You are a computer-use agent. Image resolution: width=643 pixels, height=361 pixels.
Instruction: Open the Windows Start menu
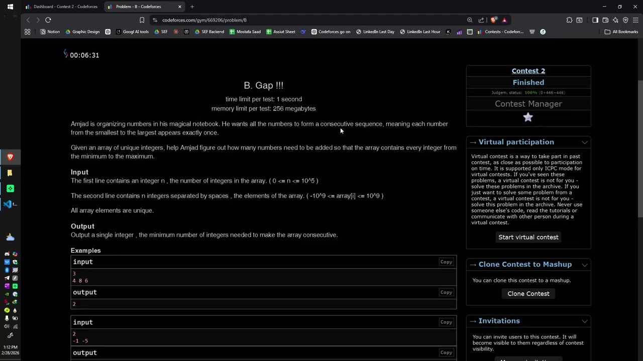(x=10, y=7)
